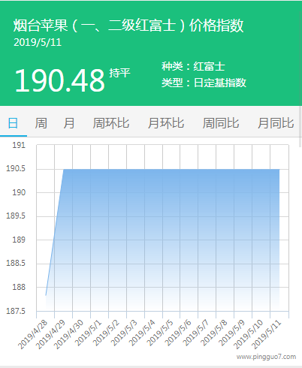The width and height of the screenshot is (302, 368).
Task: Click the x-axis date 2019/5/2
Action: pos(107,333)
